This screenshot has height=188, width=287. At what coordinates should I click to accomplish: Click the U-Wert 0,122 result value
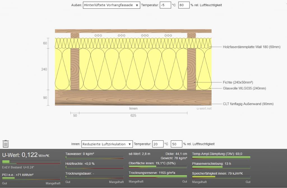pyautogui.click(x=29, y=155)
